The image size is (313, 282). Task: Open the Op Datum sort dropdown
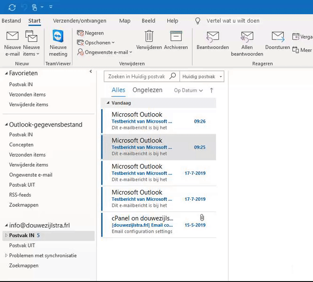pos(188,90)
